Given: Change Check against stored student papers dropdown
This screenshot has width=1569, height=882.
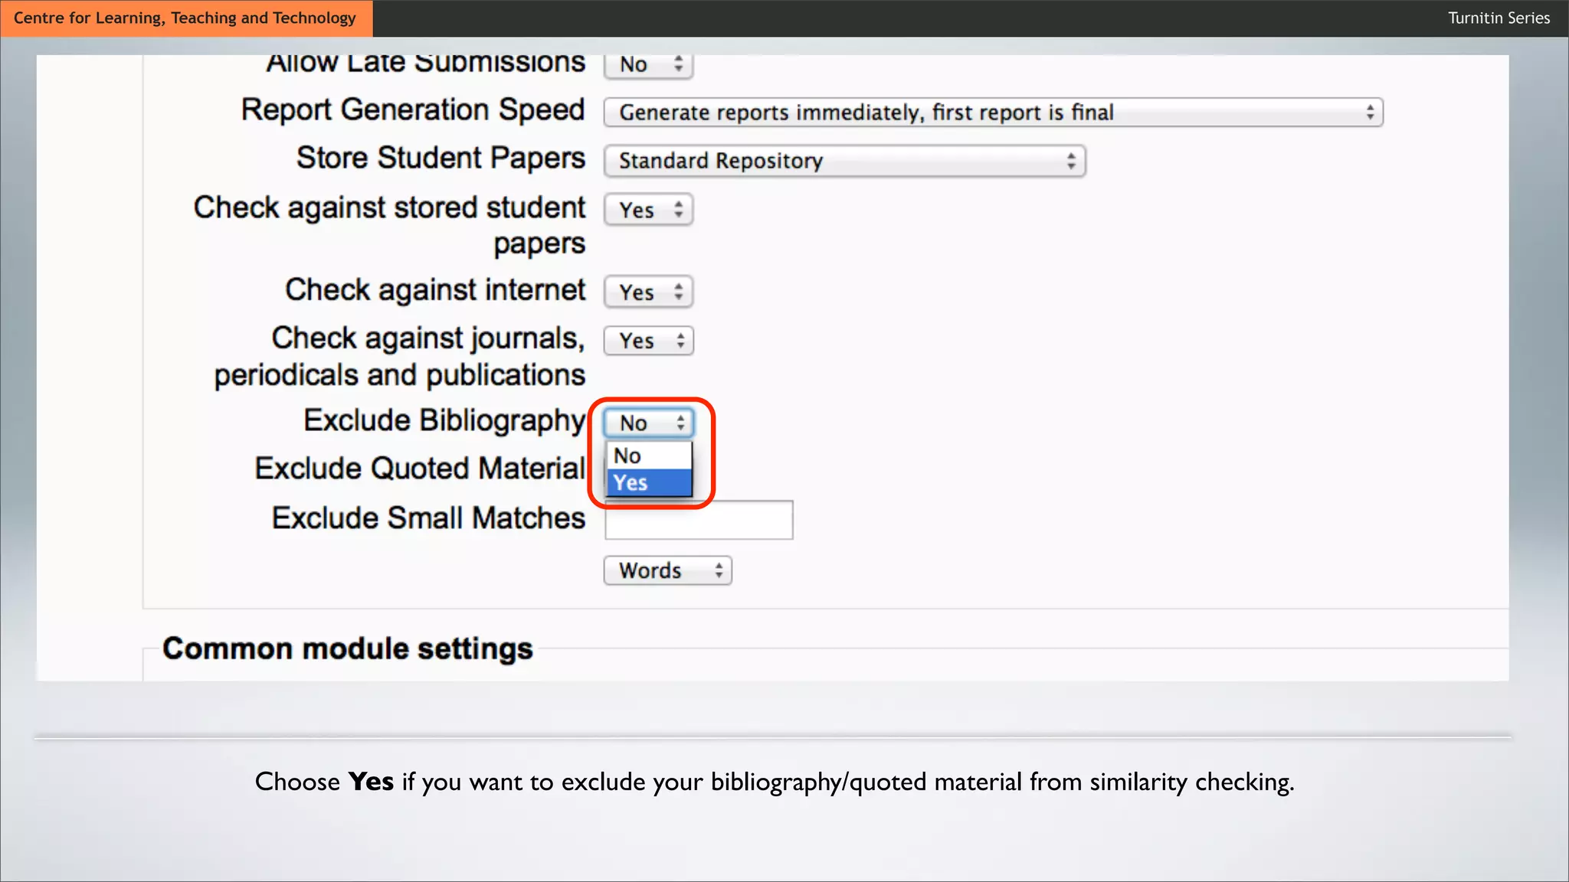Looking at the screenshot, I should point(648,210).
